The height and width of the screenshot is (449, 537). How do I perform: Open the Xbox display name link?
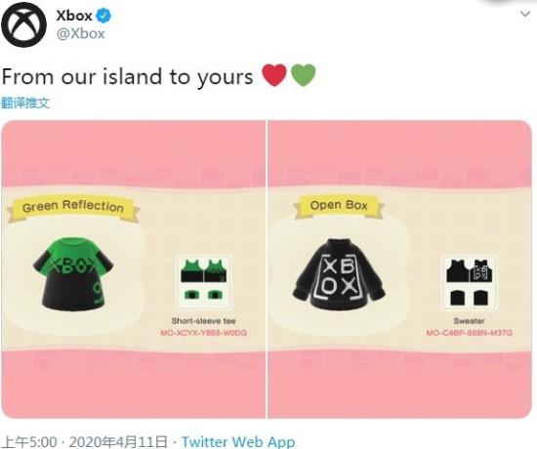74,16
